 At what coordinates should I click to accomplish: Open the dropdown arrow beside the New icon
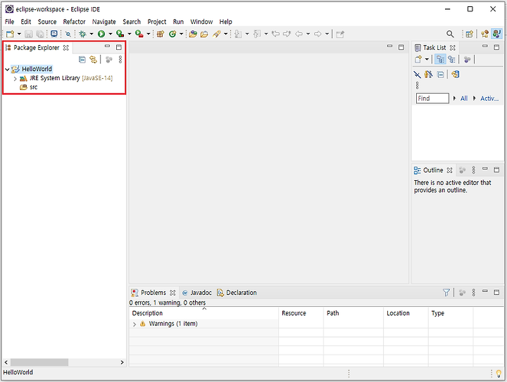pyautogui.click(x=19, y=34)
